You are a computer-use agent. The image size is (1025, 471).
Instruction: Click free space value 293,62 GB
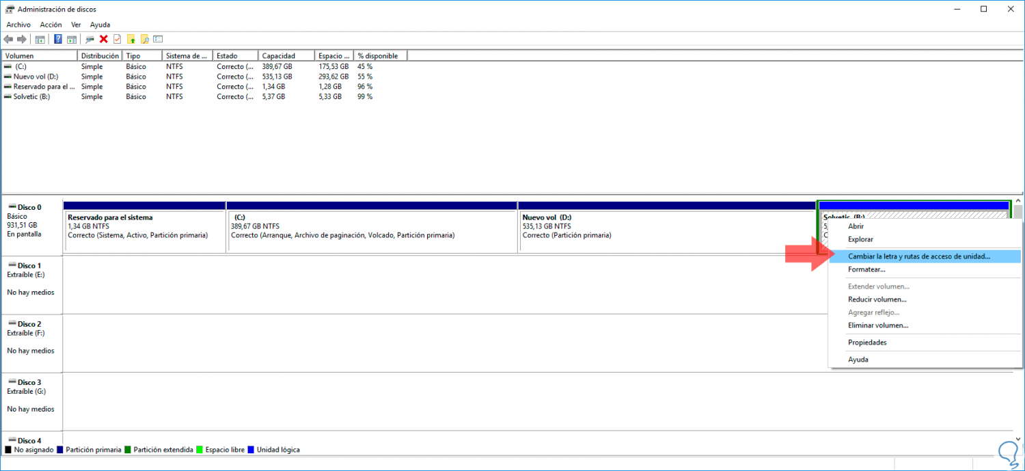(333, 77)
